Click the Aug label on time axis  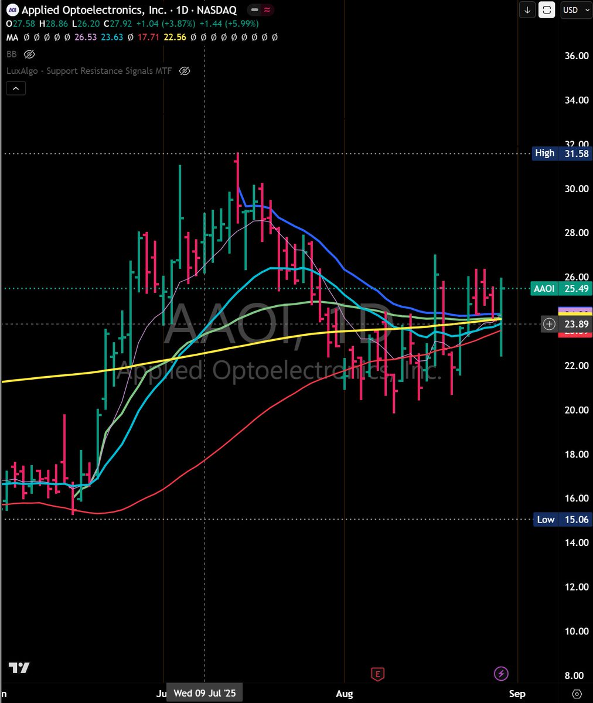click(x=345, y=694)
